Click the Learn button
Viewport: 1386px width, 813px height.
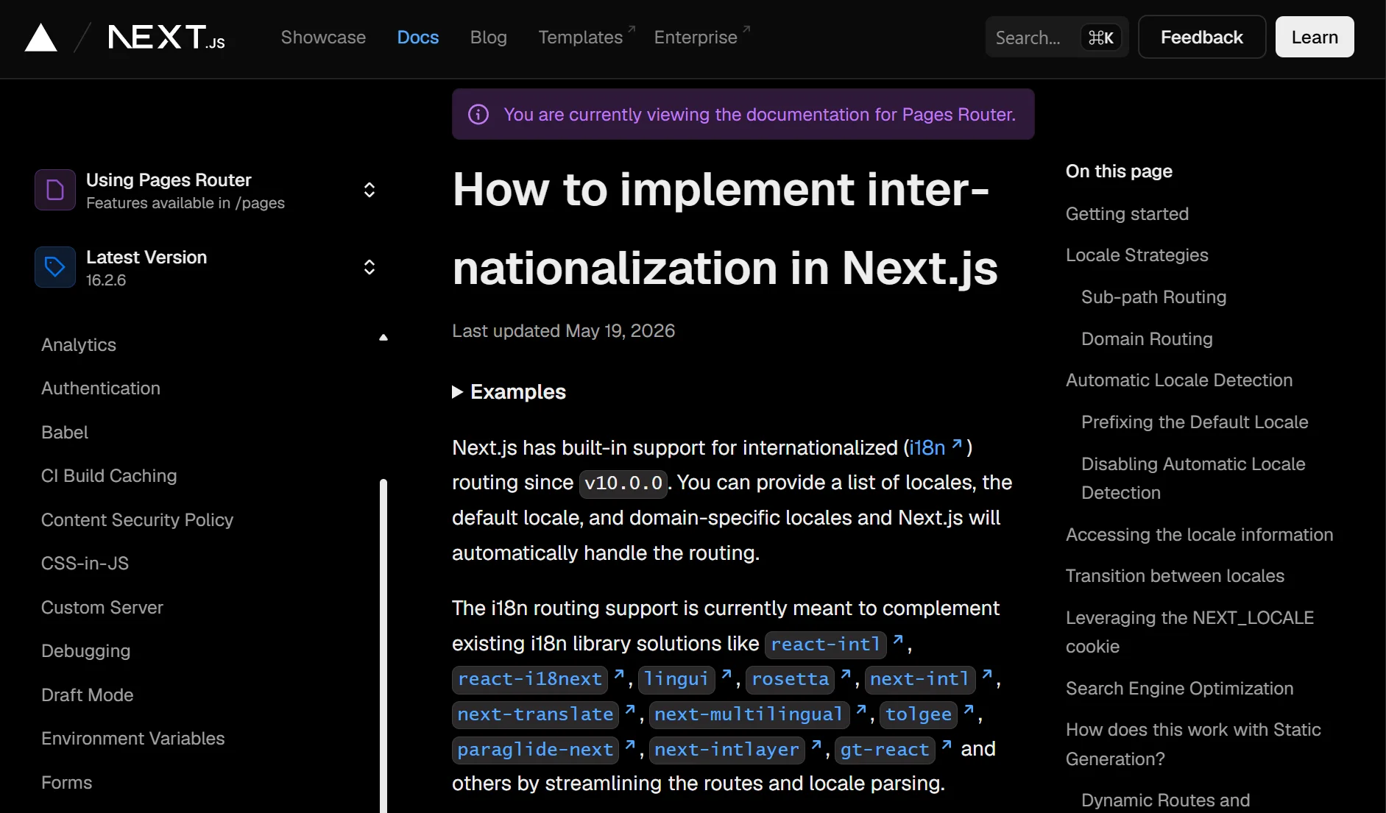[x=1315, y=38]
